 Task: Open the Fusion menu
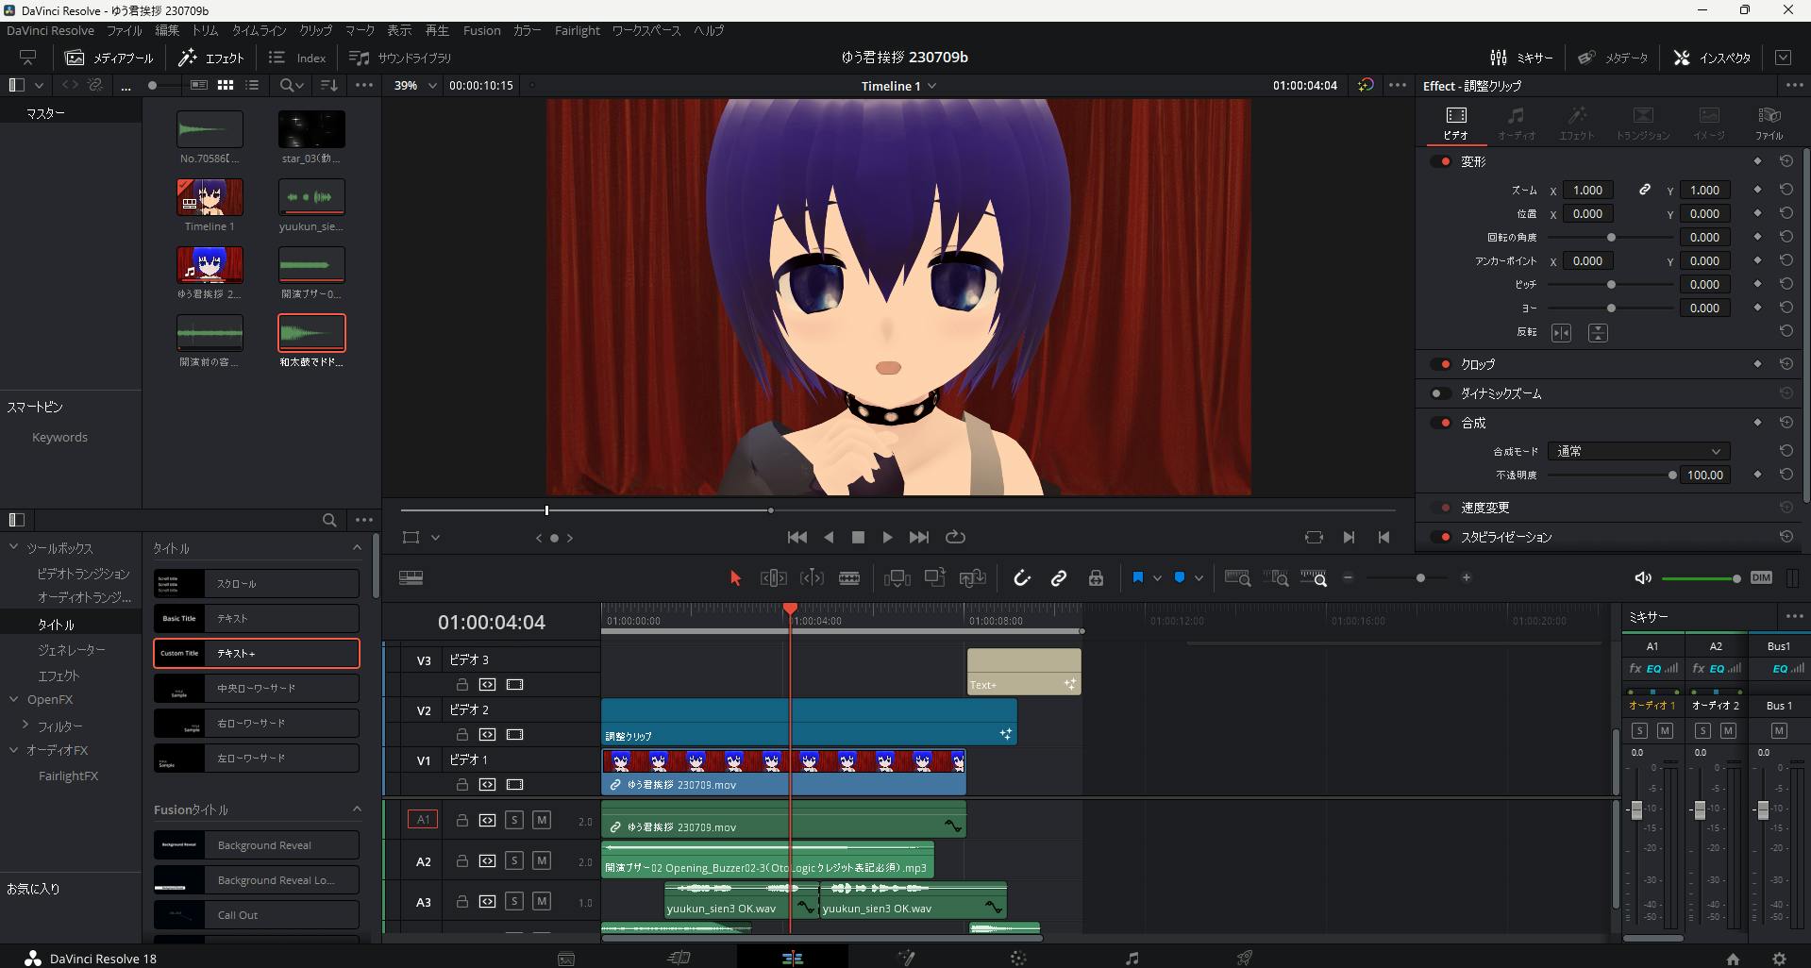pos(481,30)
